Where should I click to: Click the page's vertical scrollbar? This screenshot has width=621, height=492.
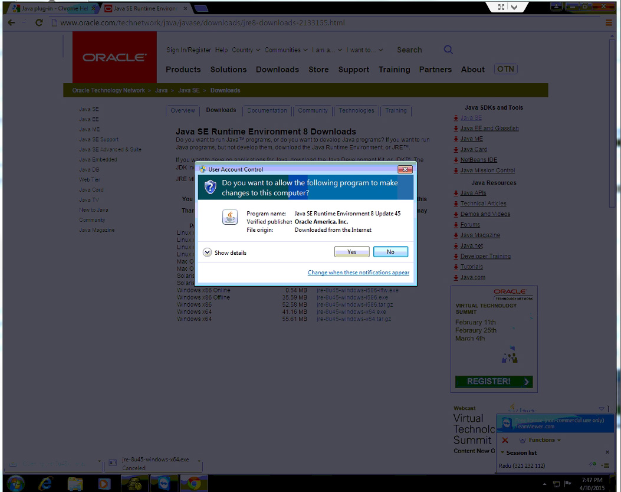pyautogui.click(x=612, y=123)
